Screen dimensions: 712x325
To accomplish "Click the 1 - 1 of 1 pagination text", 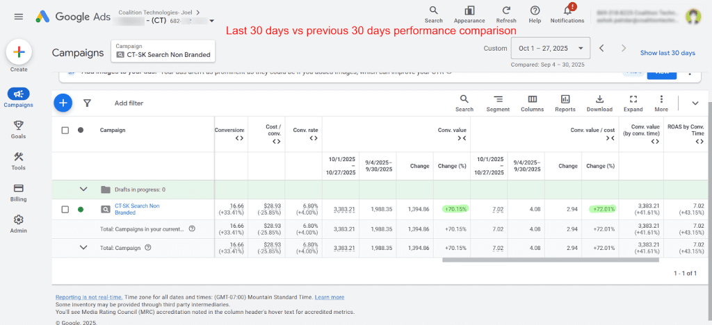I will (685, 274).
